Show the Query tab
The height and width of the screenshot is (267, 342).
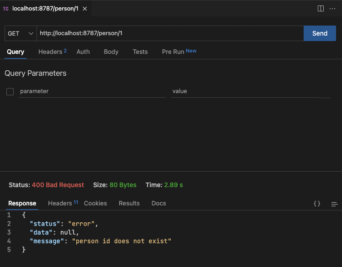pos(16,52)
